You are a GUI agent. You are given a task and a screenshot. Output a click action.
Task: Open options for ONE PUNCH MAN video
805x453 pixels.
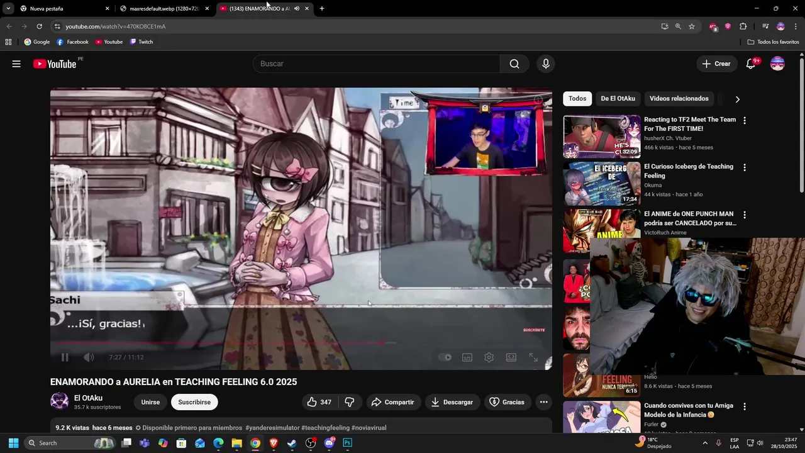point(745,215)
